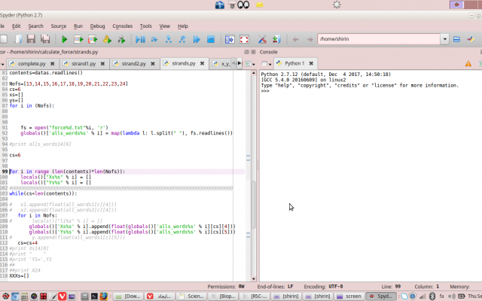Click the blue Stop debugging icon
Image resolution: width=482 pixels, height=301 pixels.
[211, 39]
